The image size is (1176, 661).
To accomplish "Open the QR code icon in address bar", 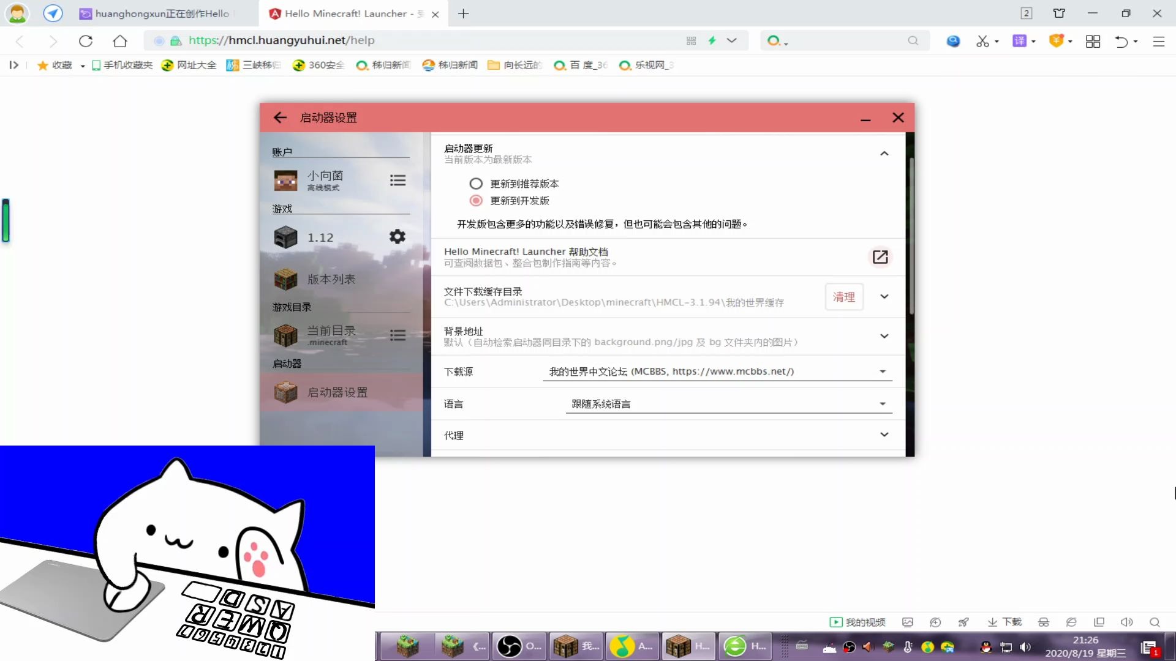I will coord(691,40).
